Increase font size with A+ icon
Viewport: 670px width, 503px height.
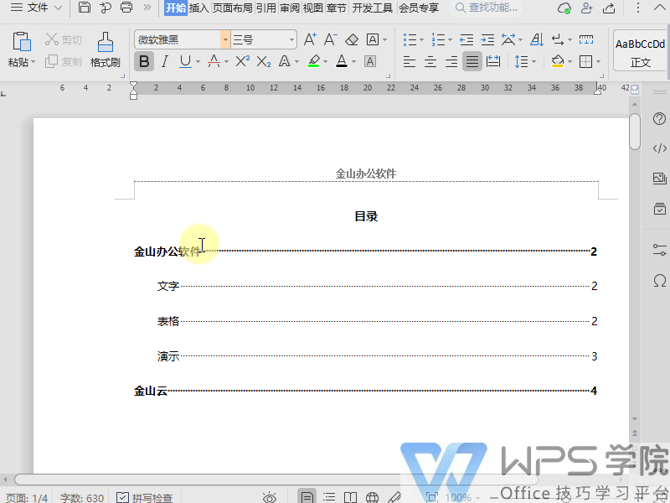[310, 39]
